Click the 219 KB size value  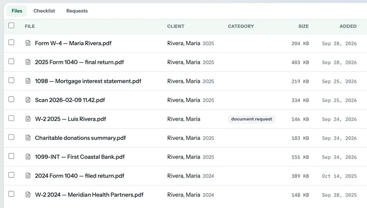[300, 81]
